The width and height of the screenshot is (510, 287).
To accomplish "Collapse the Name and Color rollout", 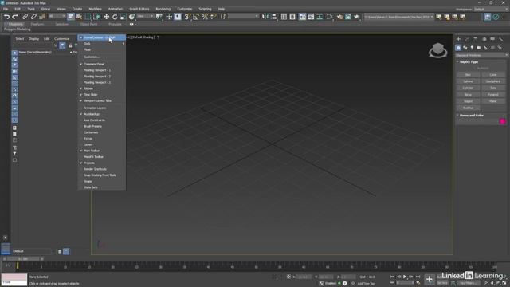I will click(471, 115).
